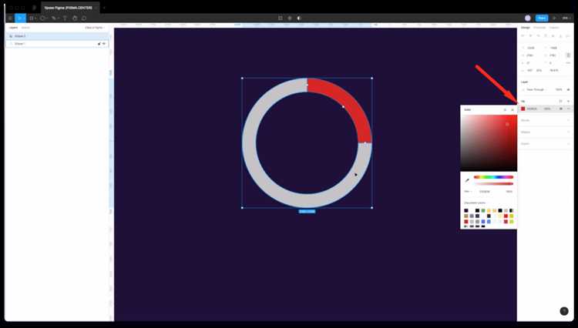Close the color picker popup
This screenshot has height=328, width=578.
point(512,109)
